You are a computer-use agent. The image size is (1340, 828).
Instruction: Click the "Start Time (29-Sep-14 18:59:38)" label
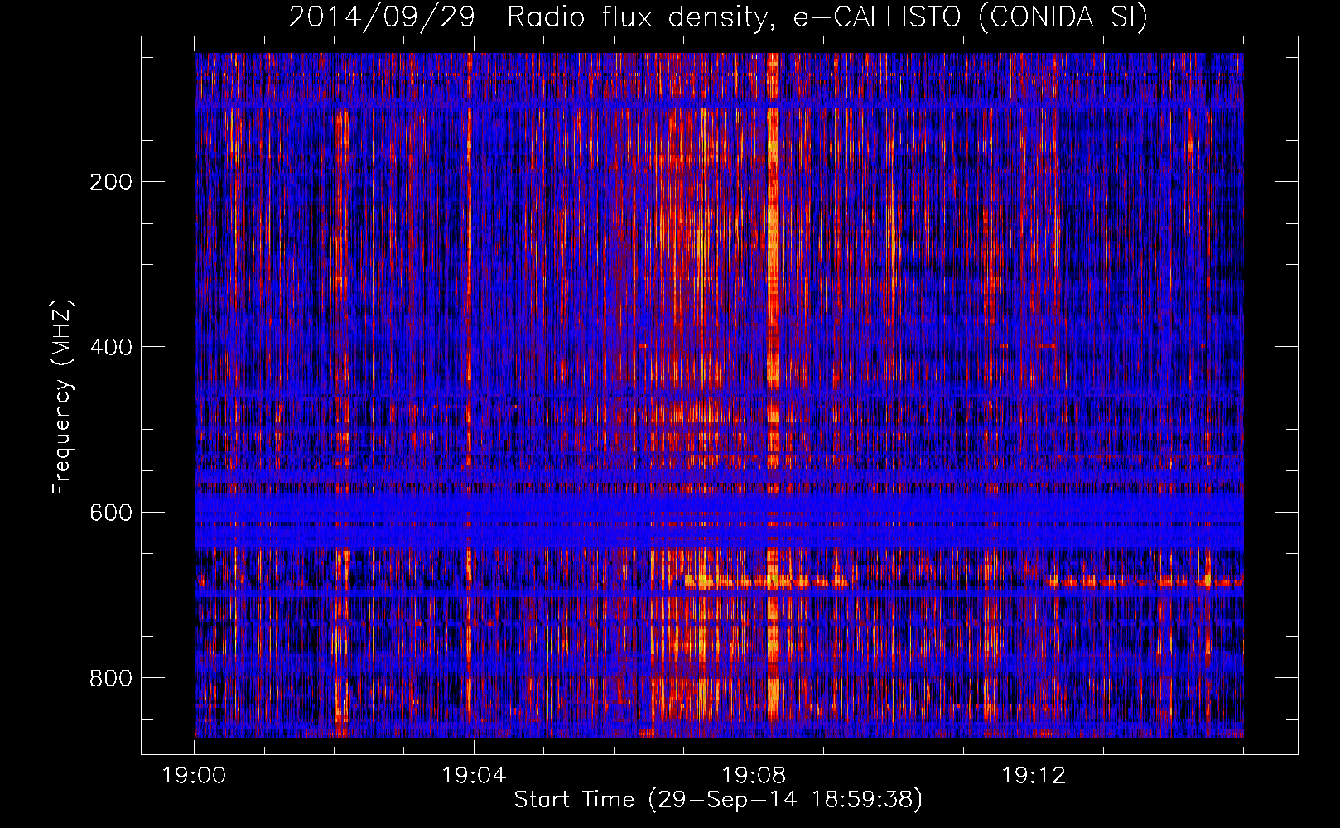click(718, 800)
